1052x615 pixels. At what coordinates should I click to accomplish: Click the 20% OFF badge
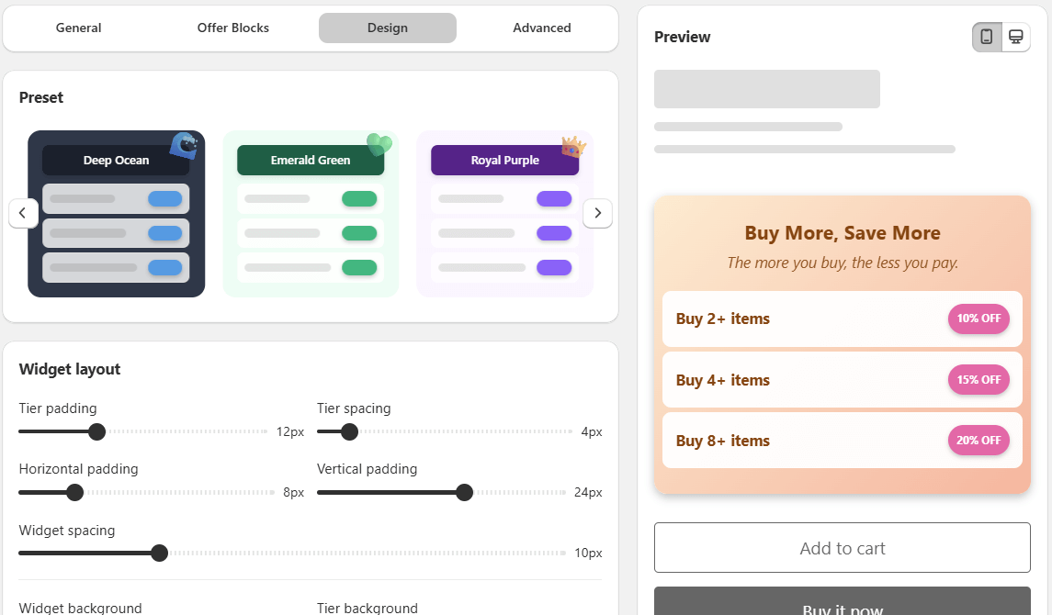pyautogui.click(x=978, y=441)
